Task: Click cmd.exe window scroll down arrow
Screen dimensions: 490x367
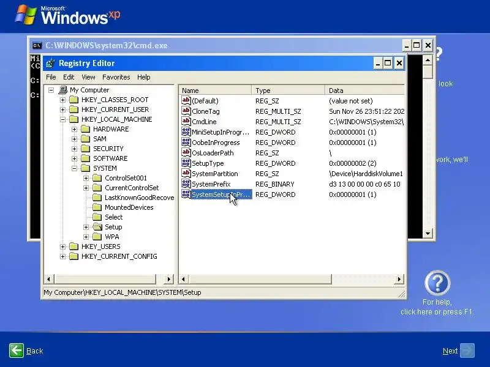Action: click(x=428, y=233)
